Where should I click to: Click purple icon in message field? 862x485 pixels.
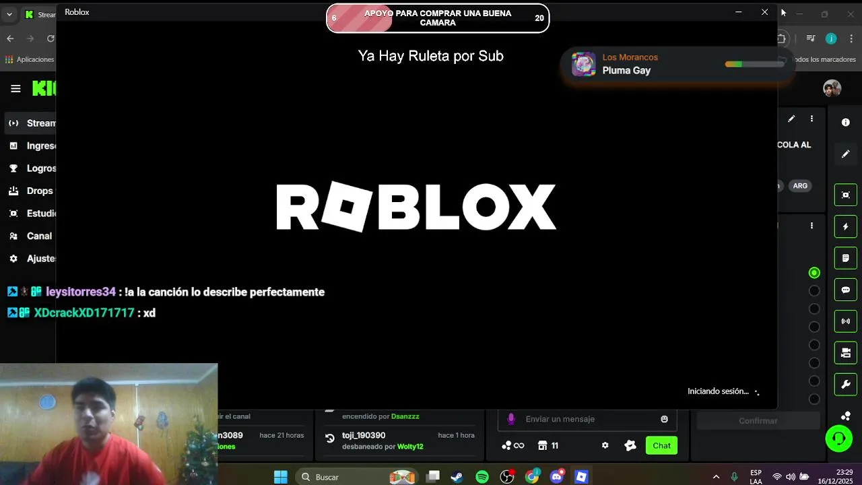[x=511, y=419]
